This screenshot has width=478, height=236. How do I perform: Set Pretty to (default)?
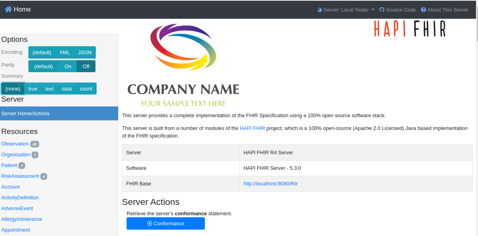click(x=43, y=66)
